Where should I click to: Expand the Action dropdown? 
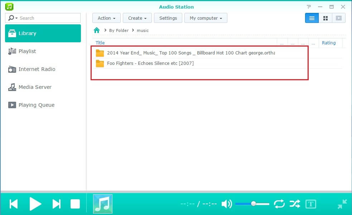click(x=106, y=18)
